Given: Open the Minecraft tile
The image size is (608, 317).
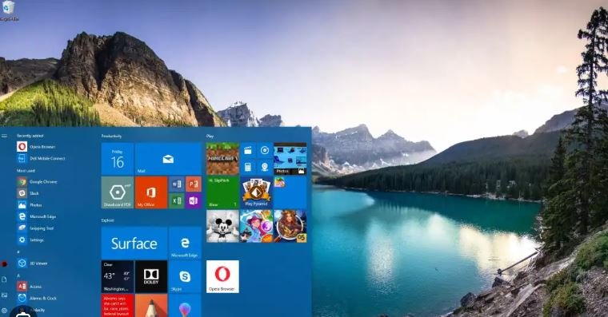Looking at the screenshot, I should point(222,159).
